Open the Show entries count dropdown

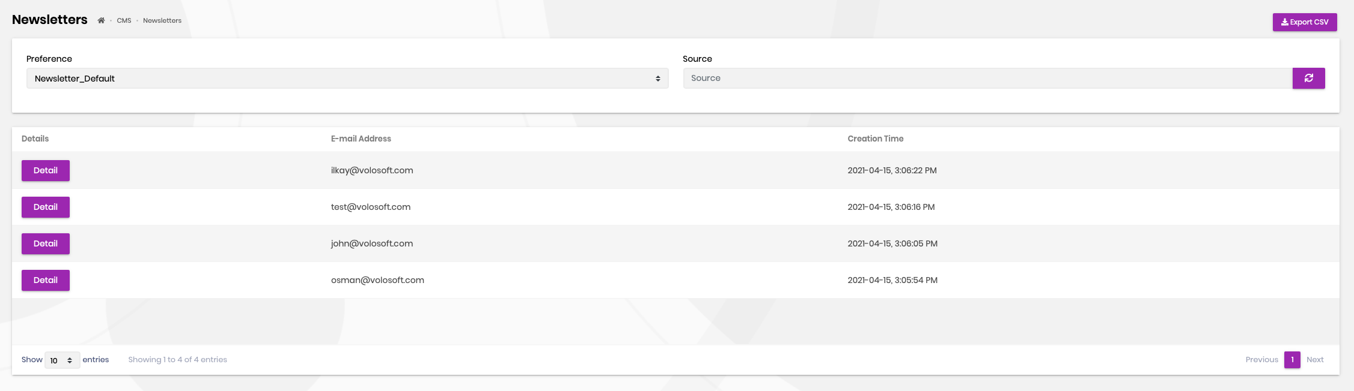point(63,360)
